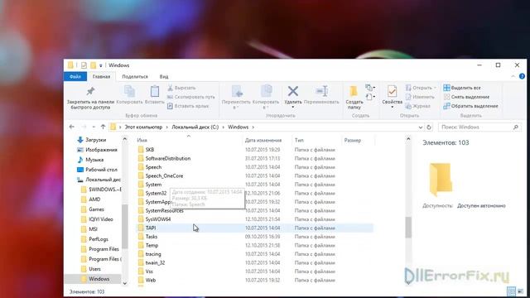Expand chevron after Windows in breadcrumb
This screenshot has width=530, height=298.
pyautogui.click(x=253, y=127)
